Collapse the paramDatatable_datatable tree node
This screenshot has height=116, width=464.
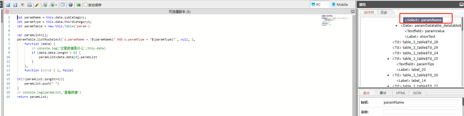[396, 26]
